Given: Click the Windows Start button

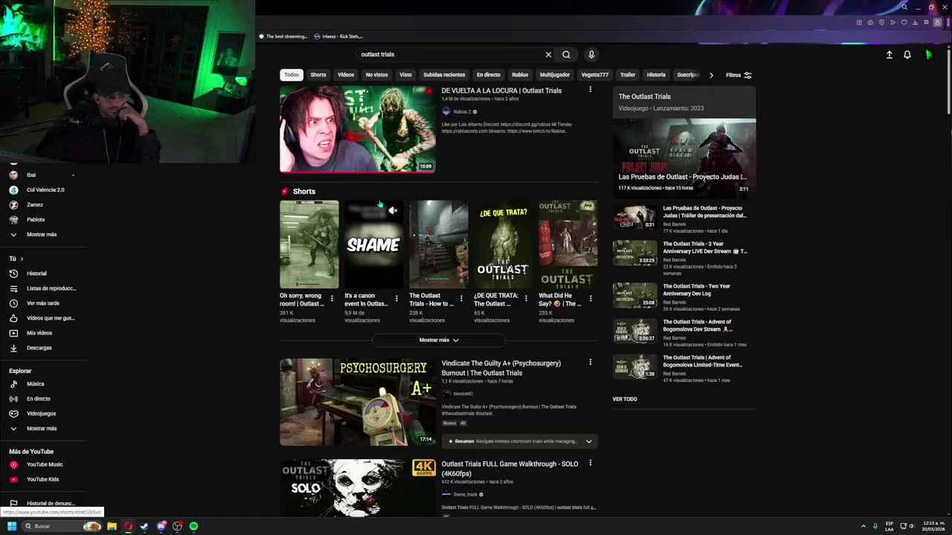Looking at the screenshot, I should click(12, 526).
